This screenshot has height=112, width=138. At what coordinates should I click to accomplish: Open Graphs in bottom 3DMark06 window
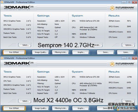point(81,108)
